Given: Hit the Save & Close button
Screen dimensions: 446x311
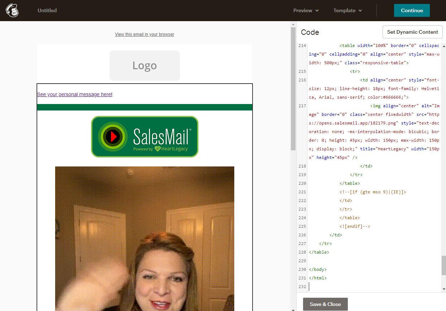Looking at the screenshot, I should pyautogui.click(x=325, y=304).
